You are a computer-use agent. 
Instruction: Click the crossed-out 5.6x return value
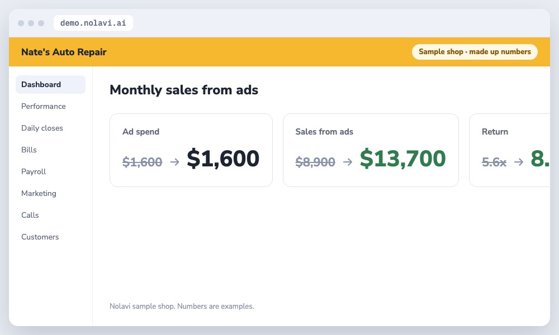pyautogui.click(x=494, y=162)
